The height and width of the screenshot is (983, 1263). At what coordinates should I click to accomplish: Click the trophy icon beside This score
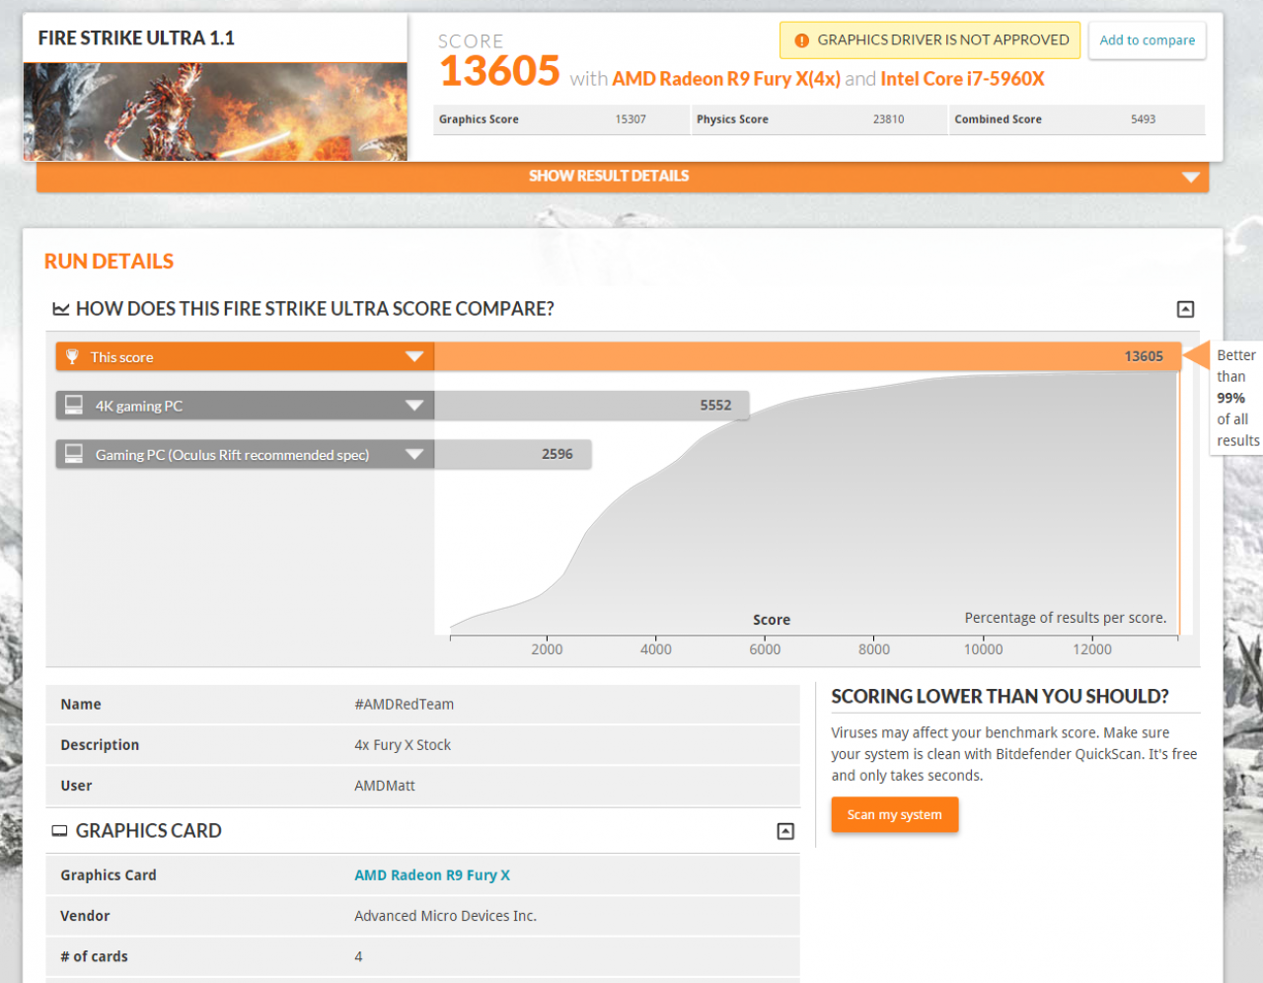(72, 356)
